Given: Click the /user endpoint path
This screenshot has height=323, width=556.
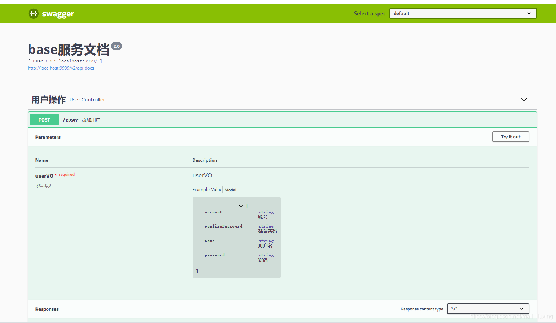Looking at the screenshot, I should 70,120.
